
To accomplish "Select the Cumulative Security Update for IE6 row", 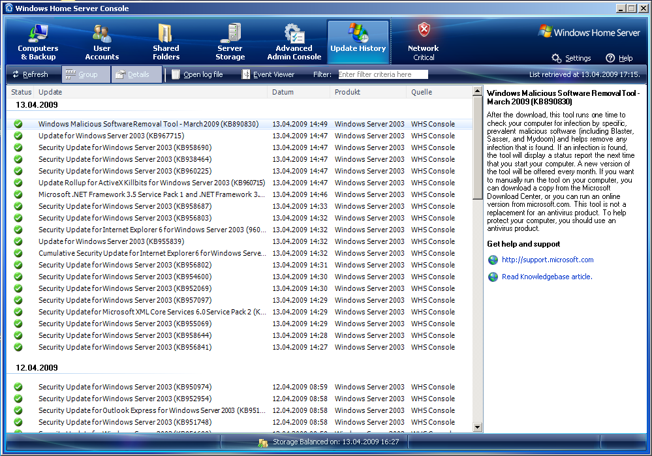I will tap(239, 253).
